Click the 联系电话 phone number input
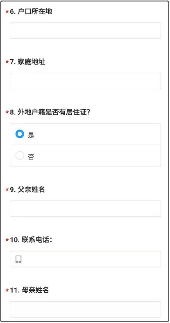 (x=86, y=259)
